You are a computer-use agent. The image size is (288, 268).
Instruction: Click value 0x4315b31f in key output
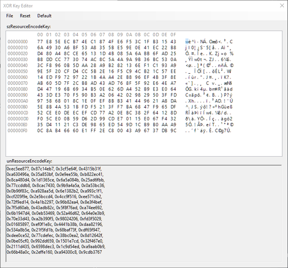click(x=90, y=169)
